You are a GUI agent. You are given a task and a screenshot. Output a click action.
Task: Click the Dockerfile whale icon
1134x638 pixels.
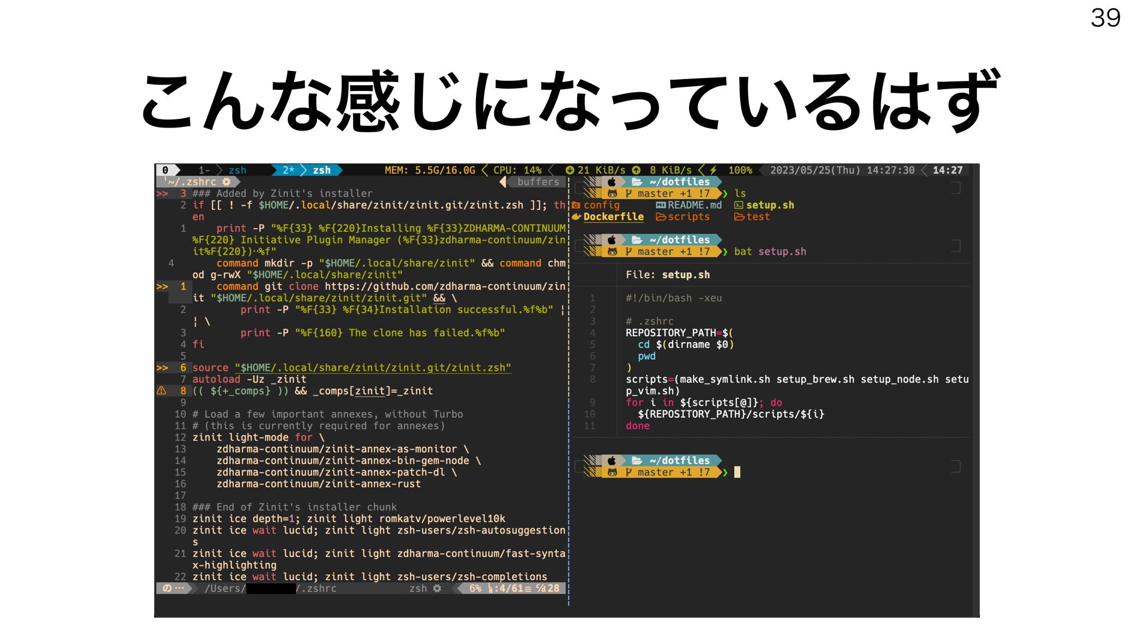(x=576, y=217)
